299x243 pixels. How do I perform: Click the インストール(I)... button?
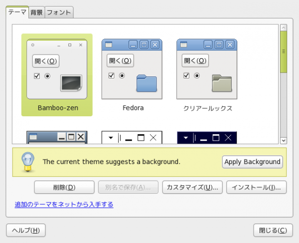pos(256,187)
